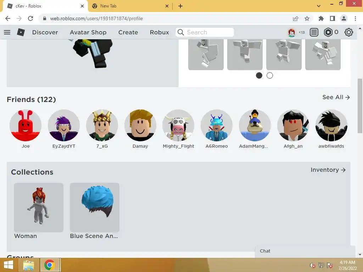Click the scrollbar up arrow
The width and height of the screenshot is (363, 272).
pyautogui.click(x=360, y=28)
